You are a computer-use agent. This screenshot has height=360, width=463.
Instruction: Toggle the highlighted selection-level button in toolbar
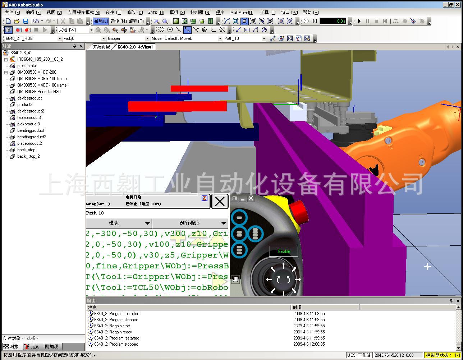pyautogui.click(x=244, y=21)
